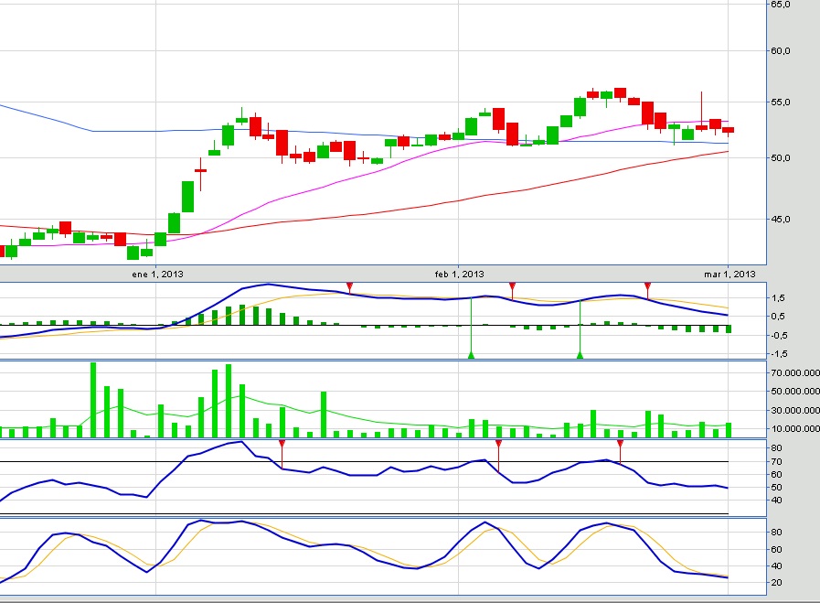Click the RSI axis label 70

click(x=777, y=462)
